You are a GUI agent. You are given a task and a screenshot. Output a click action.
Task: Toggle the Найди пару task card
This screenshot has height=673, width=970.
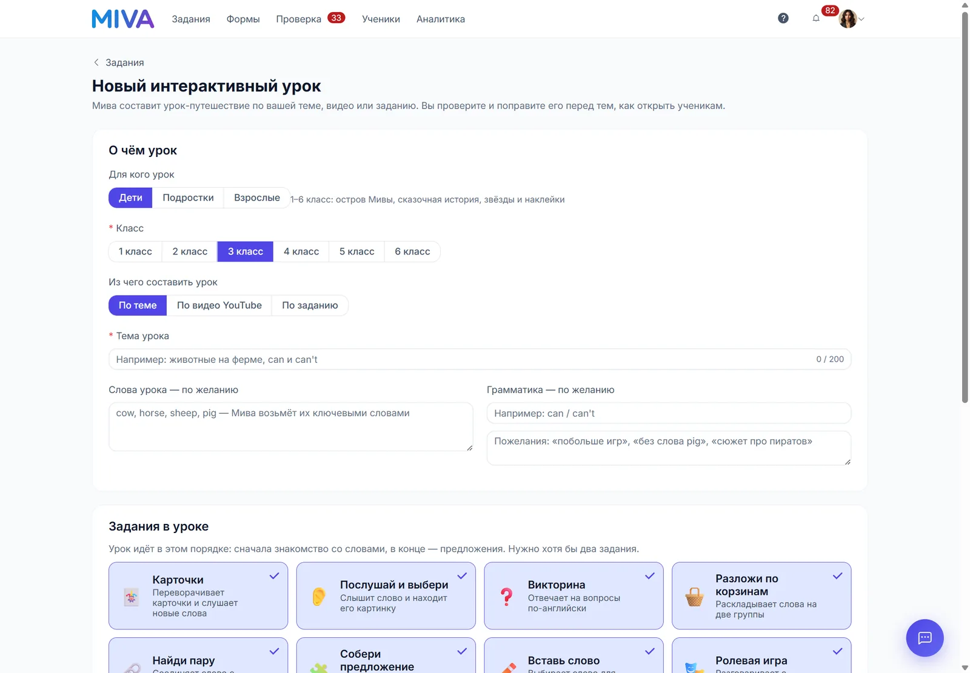(198, 655)
